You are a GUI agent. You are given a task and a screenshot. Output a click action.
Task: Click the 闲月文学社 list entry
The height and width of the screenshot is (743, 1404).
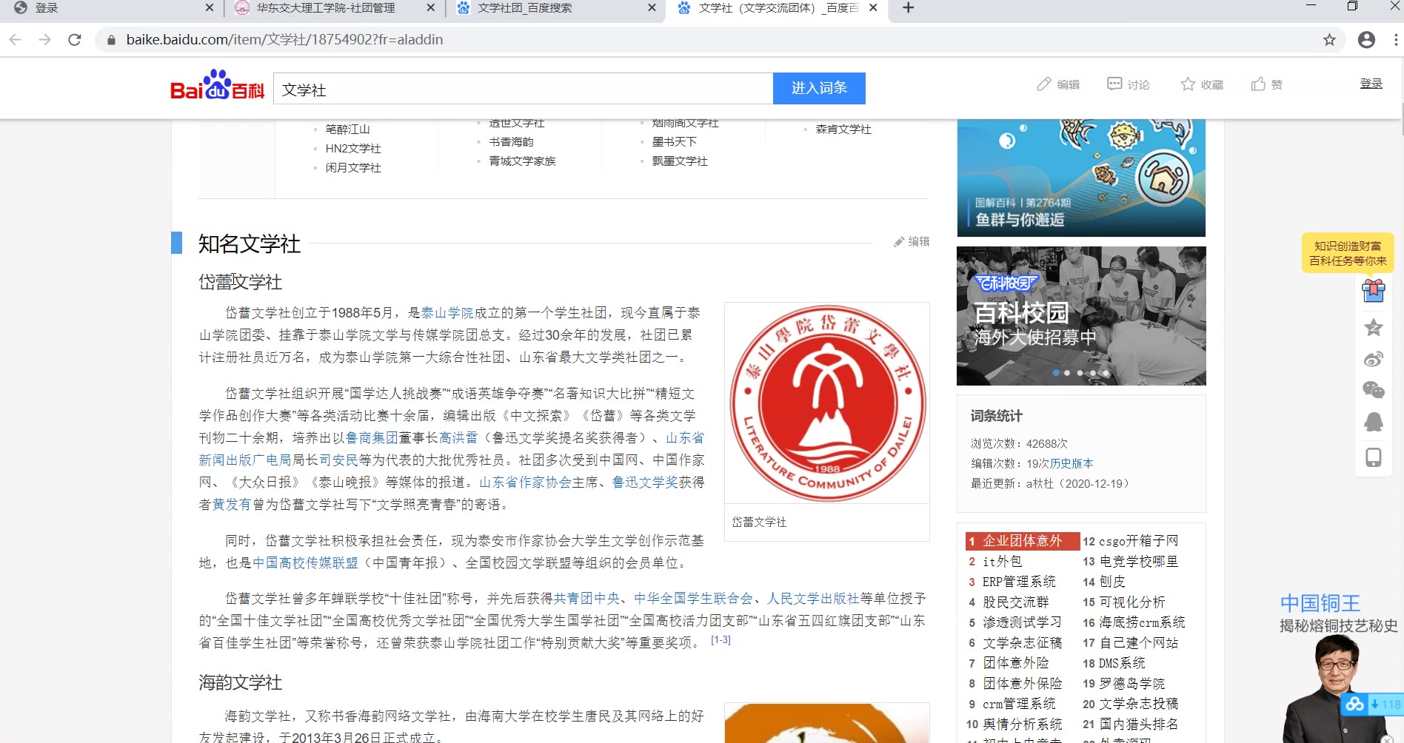click(x=353, y=167)
